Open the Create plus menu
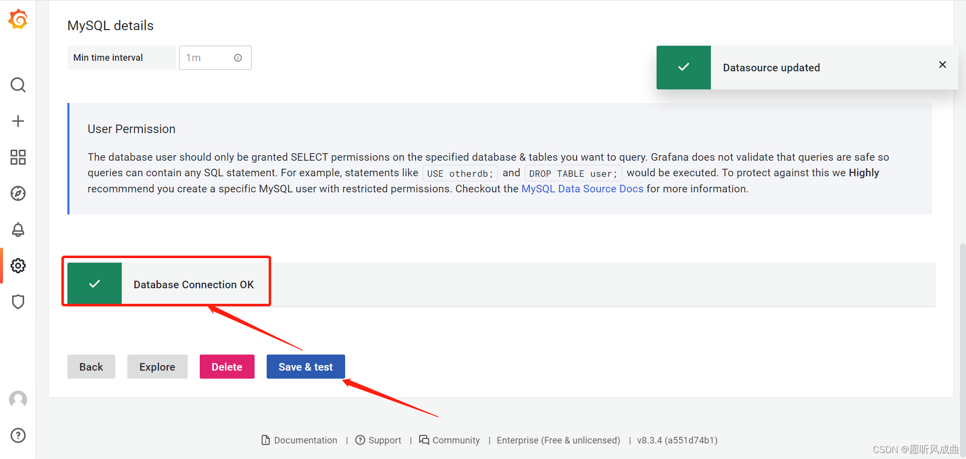 coord(18,121)
